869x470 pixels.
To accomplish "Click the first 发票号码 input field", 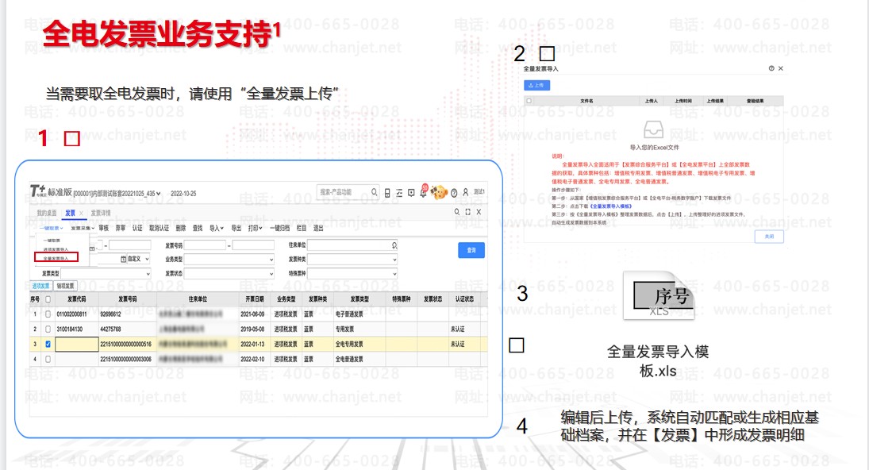I will [x=205, y=245].
